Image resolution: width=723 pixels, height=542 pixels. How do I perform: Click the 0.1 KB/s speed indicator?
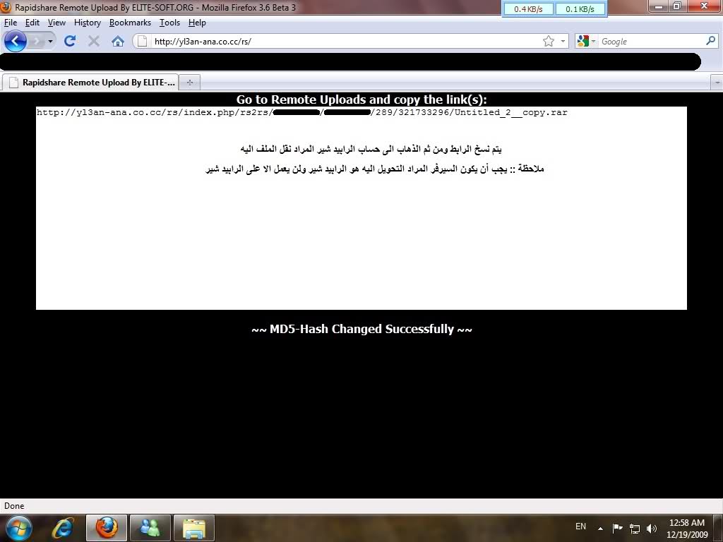(x=580, y=9)
